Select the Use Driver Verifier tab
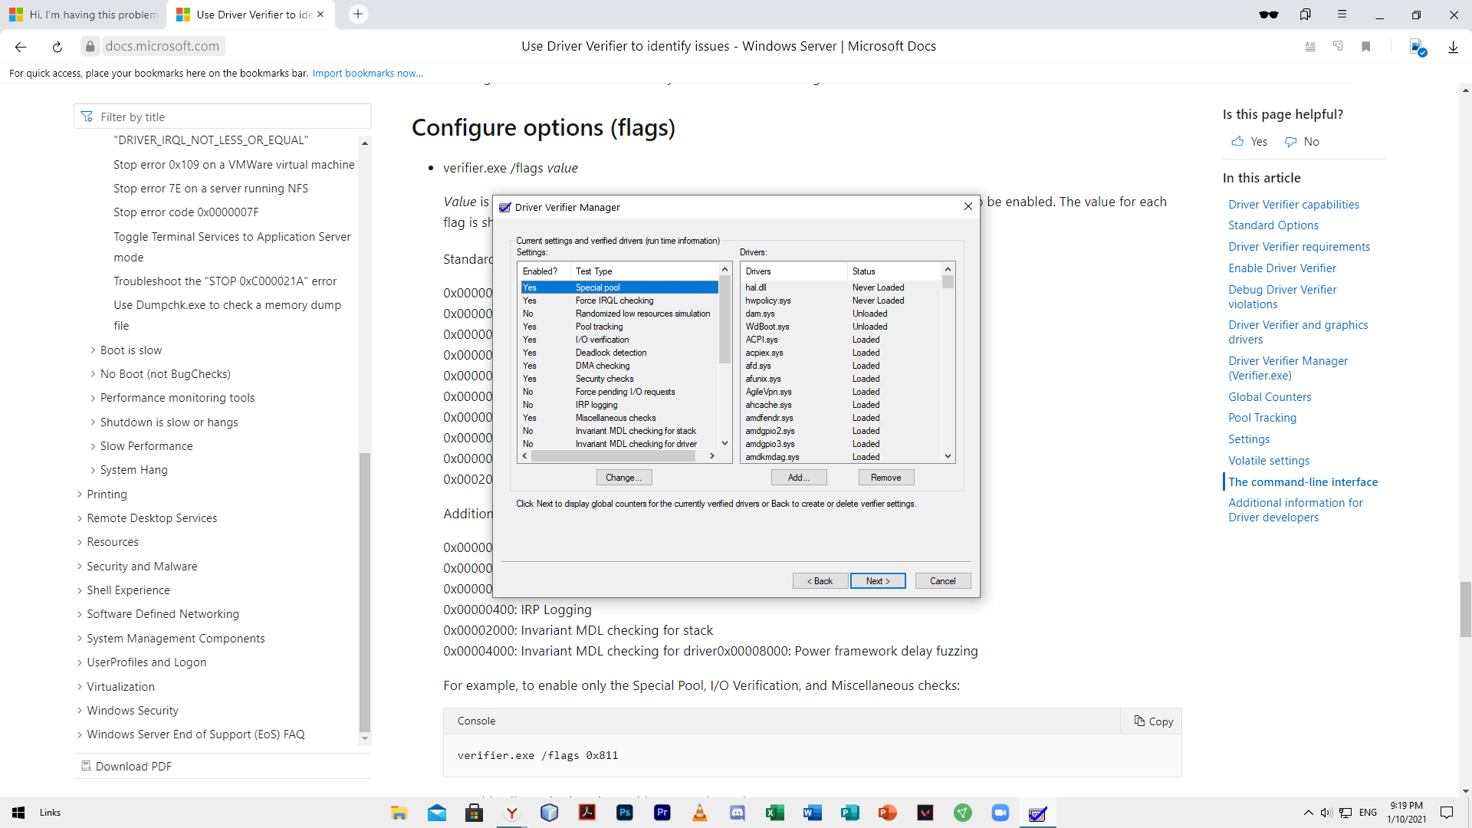This screenshot has width=1472, height=828. (x=251, y=15)
